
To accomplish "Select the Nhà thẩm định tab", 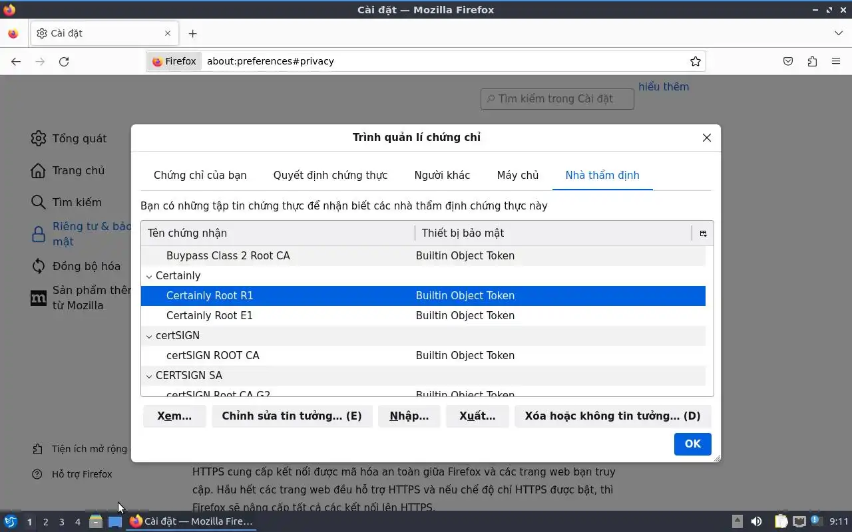I will point(602,176).
